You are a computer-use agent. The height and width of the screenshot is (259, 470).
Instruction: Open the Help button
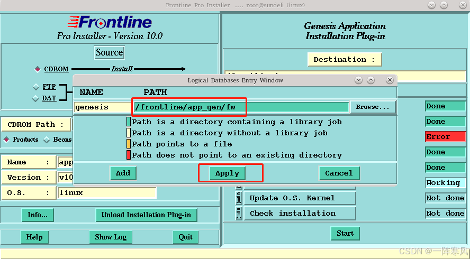coord(34,237)
